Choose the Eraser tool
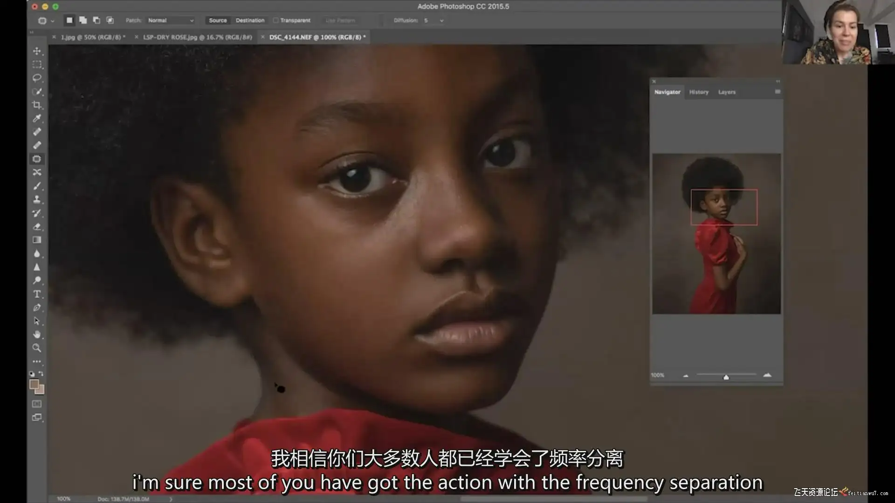 point(37,227)
